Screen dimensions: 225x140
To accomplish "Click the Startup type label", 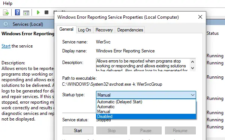I will pyautogui.click(x=73, y=95).
